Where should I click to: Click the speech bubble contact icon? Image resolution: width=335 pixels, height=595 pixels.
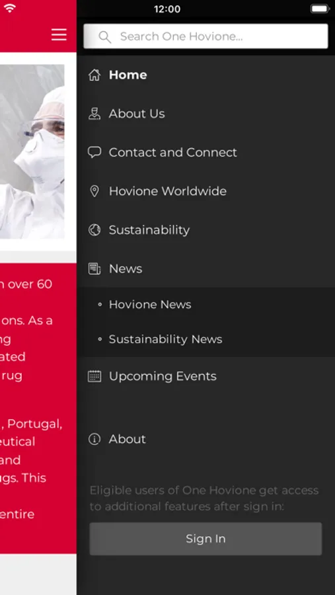[x=94, y=152]
